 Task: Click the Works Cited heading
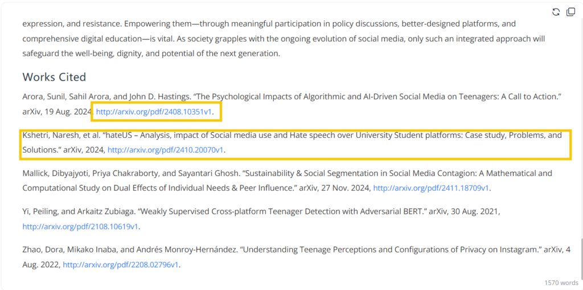[54, 77]
